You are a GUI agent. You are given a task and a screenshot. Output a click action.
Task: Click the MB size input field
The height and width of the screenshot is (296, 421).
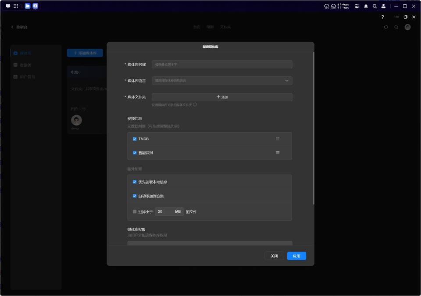pos(169,212)
